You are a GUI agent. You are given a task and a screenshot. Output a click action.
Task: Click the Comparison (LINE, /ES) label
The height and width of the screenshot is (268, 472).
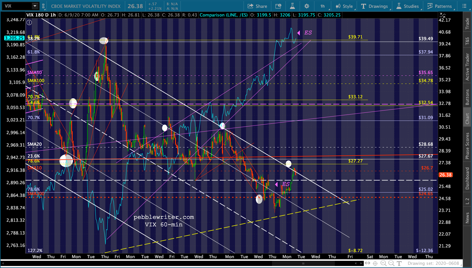coord(224,15)
